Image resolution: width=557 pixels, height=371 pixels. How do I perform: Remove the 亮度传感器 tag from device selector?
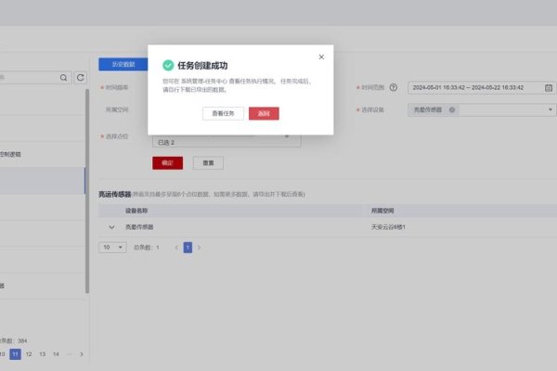pos(452,109)
